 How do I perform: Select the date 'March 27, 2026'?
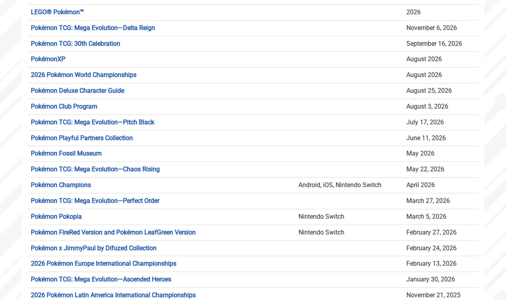coord(428,201)
